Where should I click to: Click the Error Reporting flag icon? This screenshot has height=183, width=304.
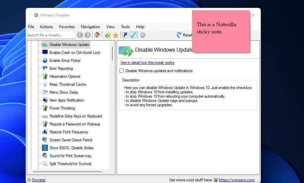coord(45,68)
